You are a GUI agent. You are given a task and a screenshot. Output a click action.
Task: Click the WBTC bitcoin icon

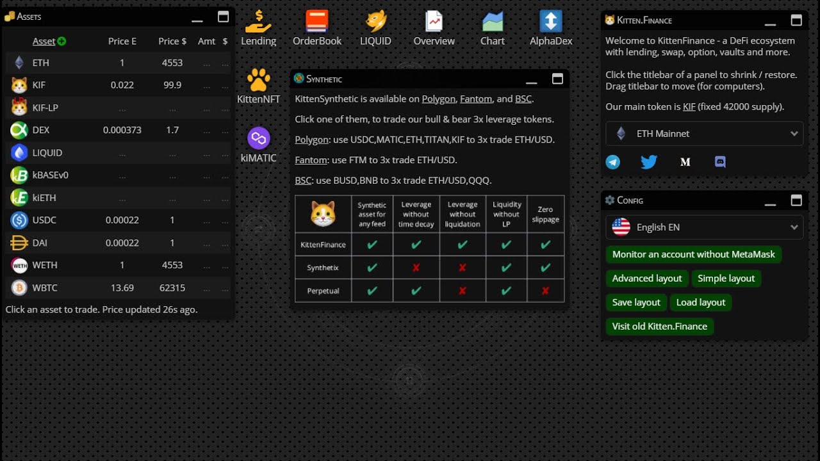click(x=19, y=287)
